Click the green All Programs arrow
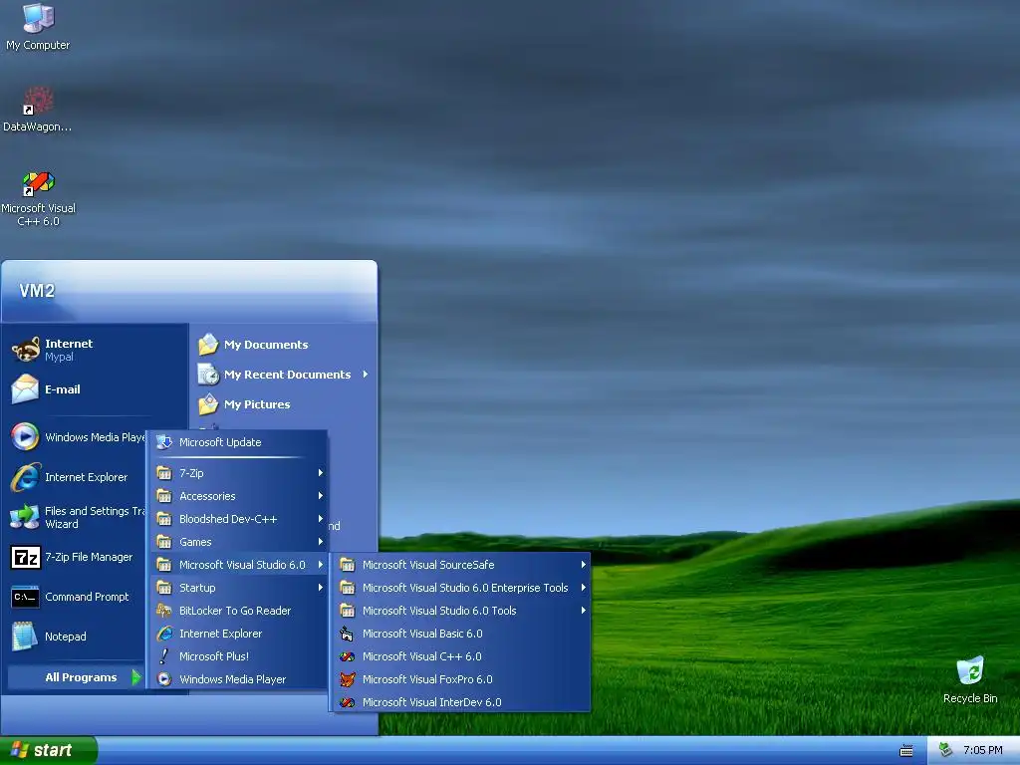The image size is (1020, 765). coord(135,677)
